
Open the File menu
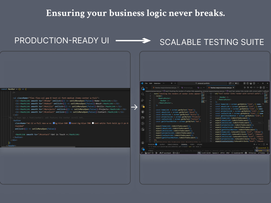(146, 83)
